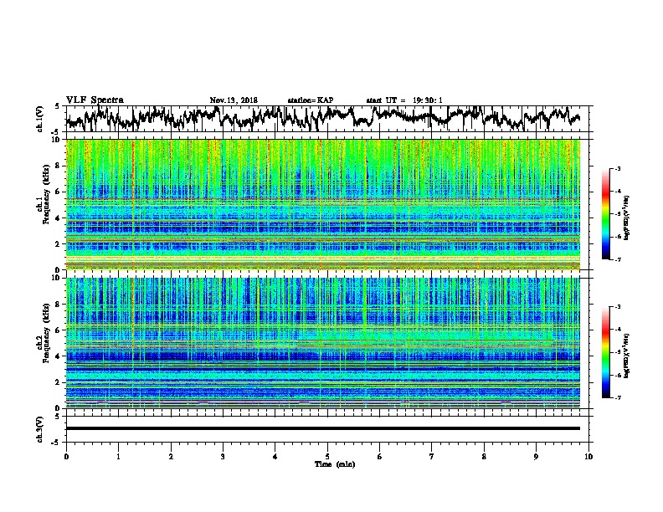
Task: Click inside the ch.1 spectrogram panel
Action: (323, 204)
